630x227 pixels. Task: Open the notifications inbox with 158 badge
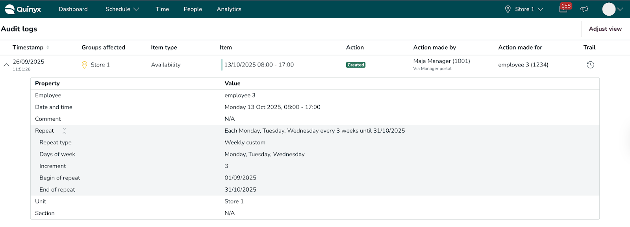pyautogui.click(x=564, y=8)
